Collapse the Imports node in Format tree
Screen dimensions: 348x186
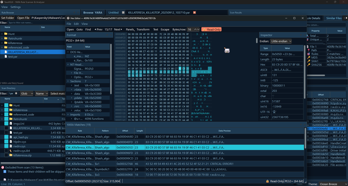click(68, 115)
